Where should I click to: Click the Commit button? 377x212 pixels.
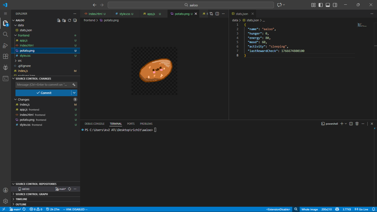[44, 93]
